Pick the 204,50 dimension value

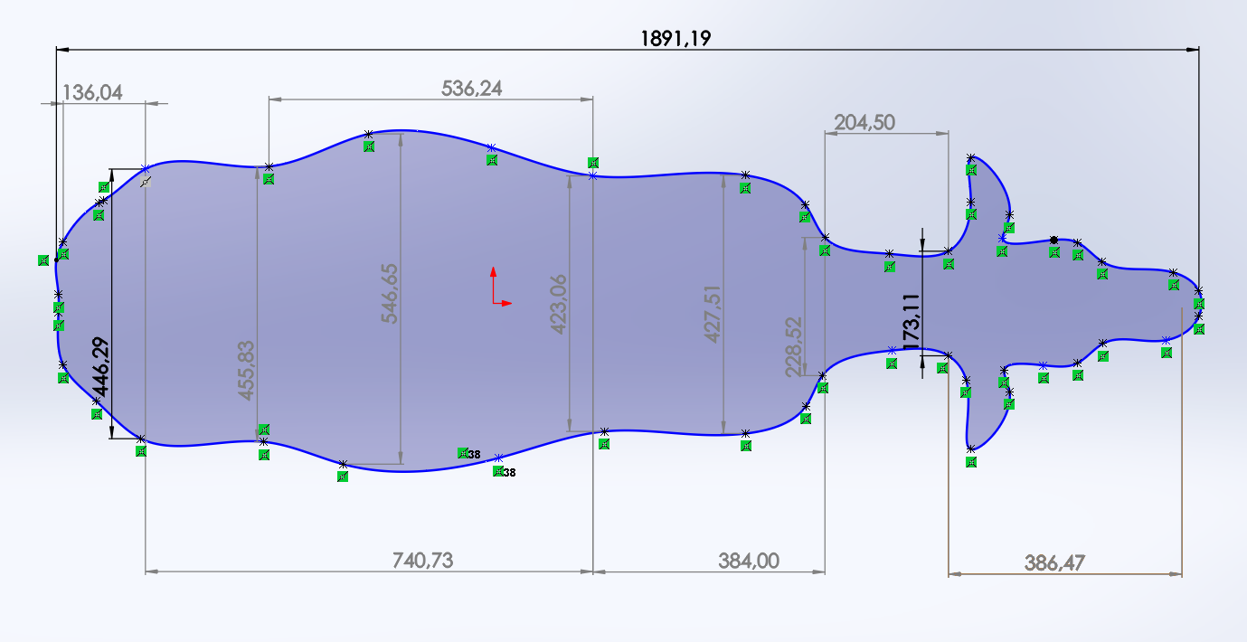864,122
